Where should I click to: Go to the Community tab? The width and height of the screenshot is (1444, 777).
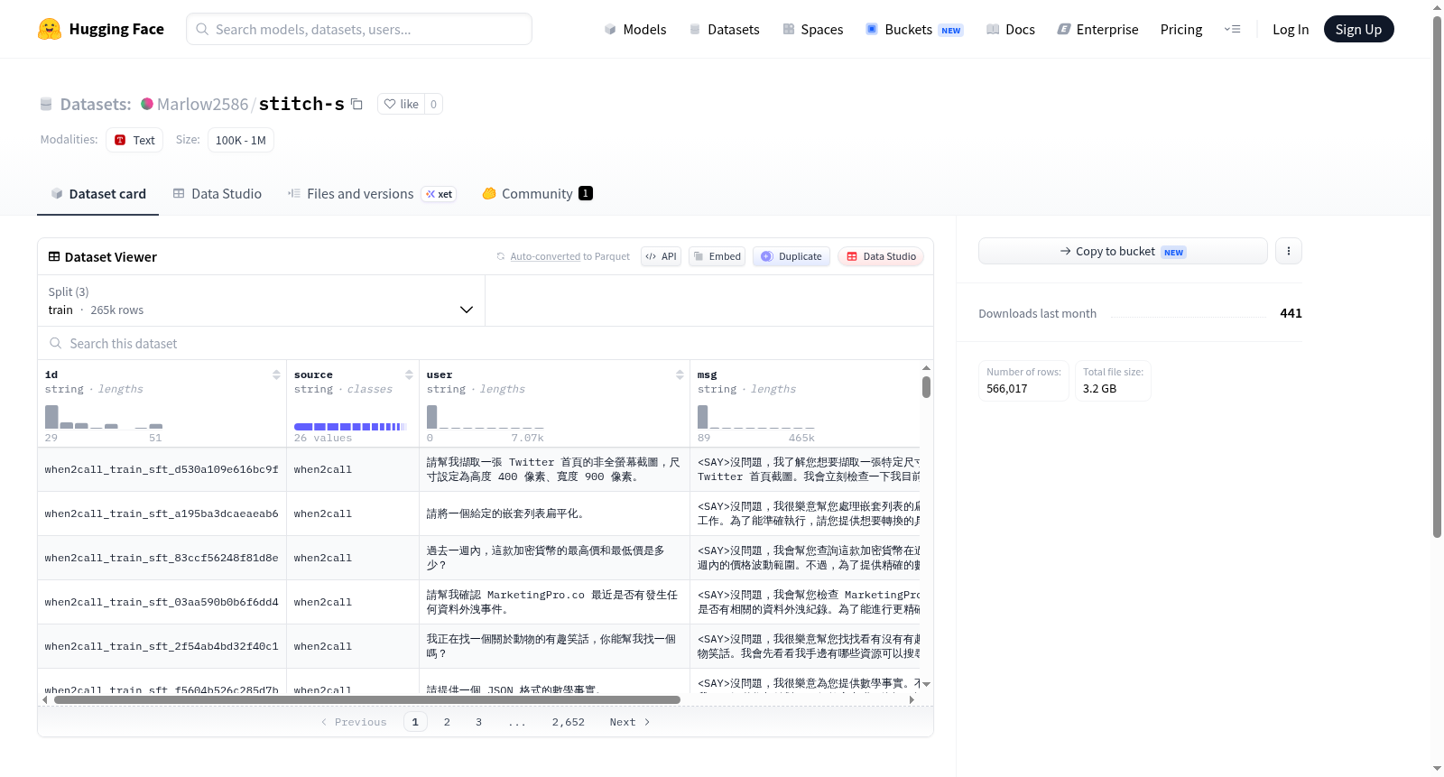tap(537, 194)
